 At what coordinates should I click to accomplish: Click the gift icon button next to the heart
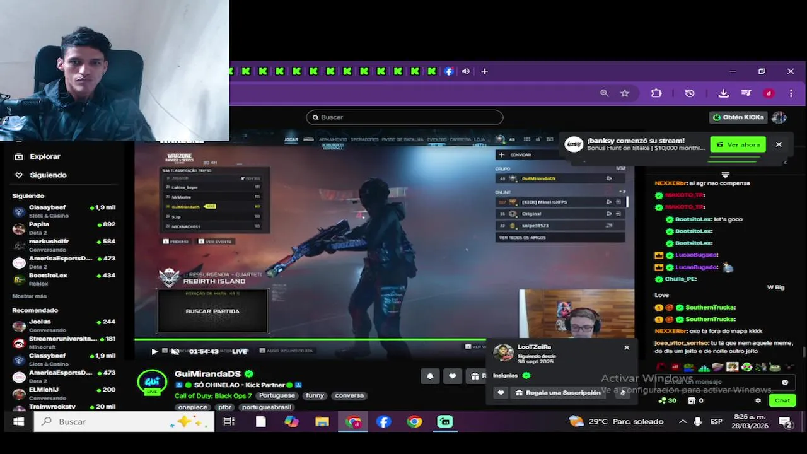[475, 376]
